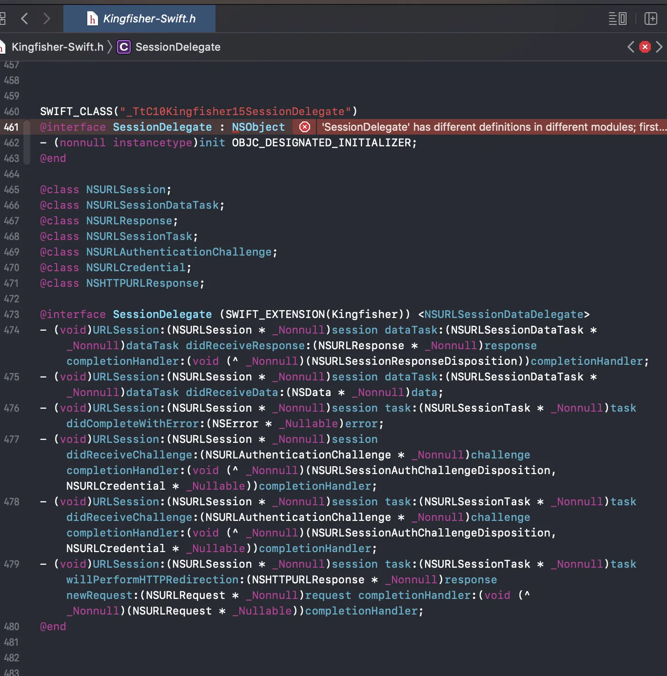
Task: Click the code folding ribbon beside line 462
Action: pyautogui.click(x=27, y=143)
